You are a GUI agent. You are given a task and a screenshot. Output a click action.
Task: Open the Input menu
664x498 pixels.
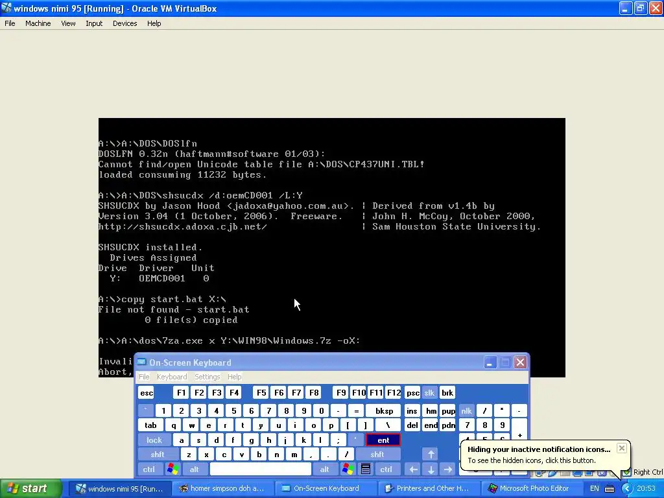pyautogui.click(x=94, y=23)
